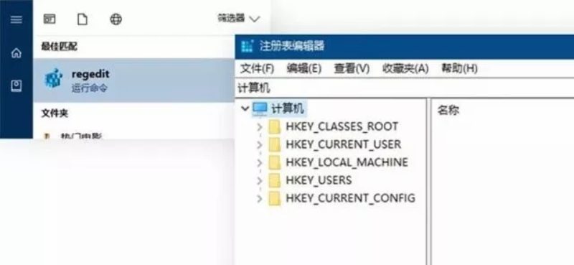Select HKEY_LOCAL_MACHINE in the tree
This screenshot has width=574, height=265.
347,162
